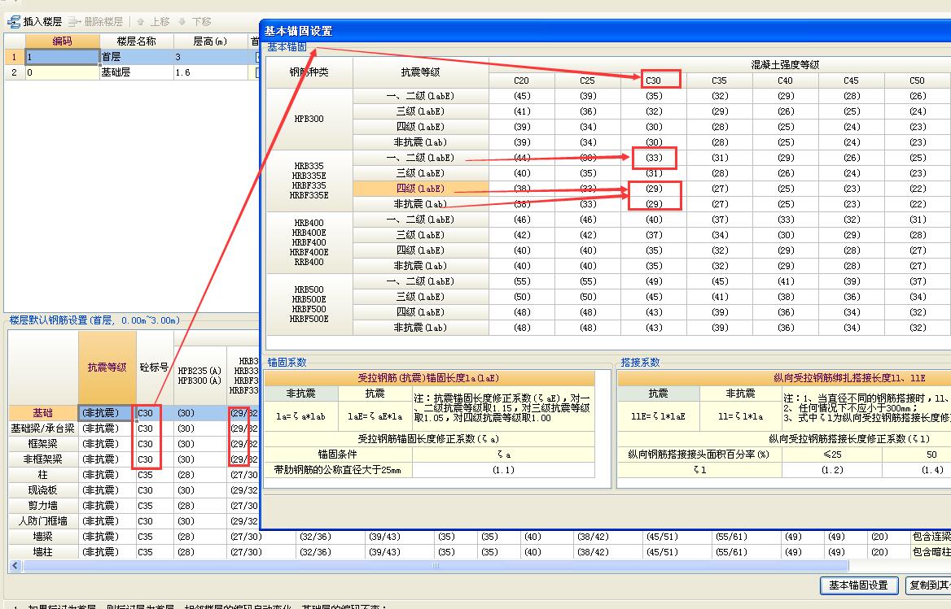951x609 pixels.
Task: Click the (45) value for HPB300 一、二级 C20
Action: [x=522, y=96]
